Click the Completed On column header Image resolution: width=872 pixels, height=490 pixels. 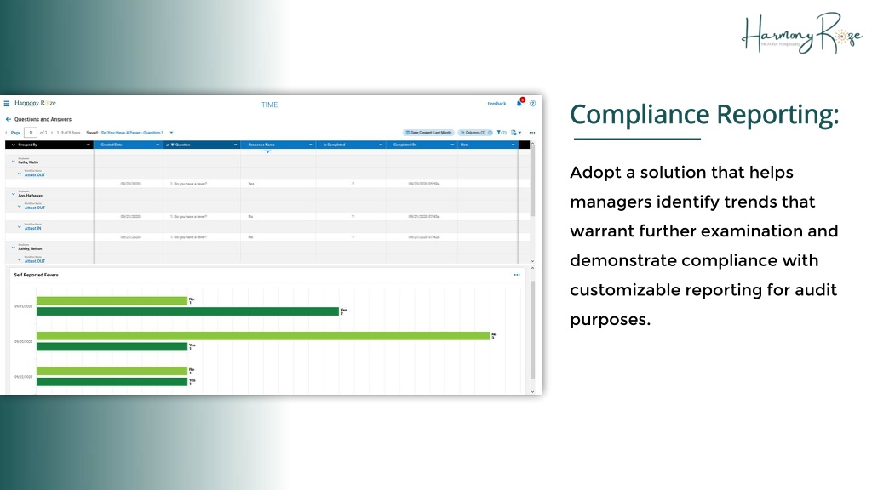(x=422, y=145)
